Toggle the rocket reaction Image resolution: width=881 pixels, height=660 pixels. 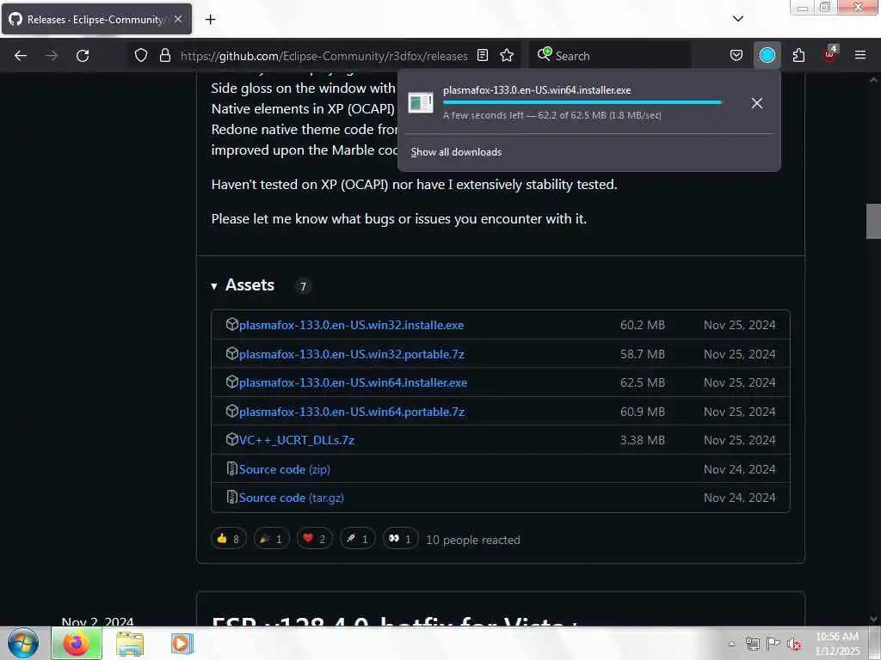tap(357, 539)
